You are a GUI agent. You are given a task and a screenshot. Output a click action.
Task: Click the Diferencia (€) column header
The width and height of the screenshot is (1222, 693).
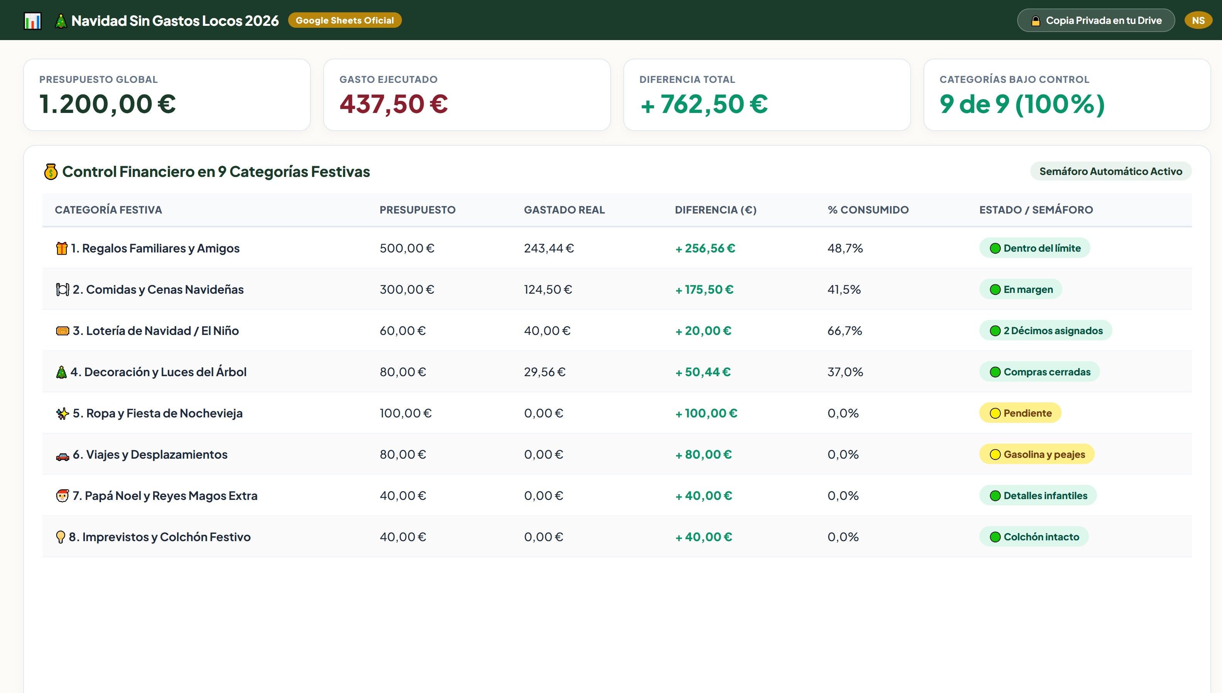(716, 210)
